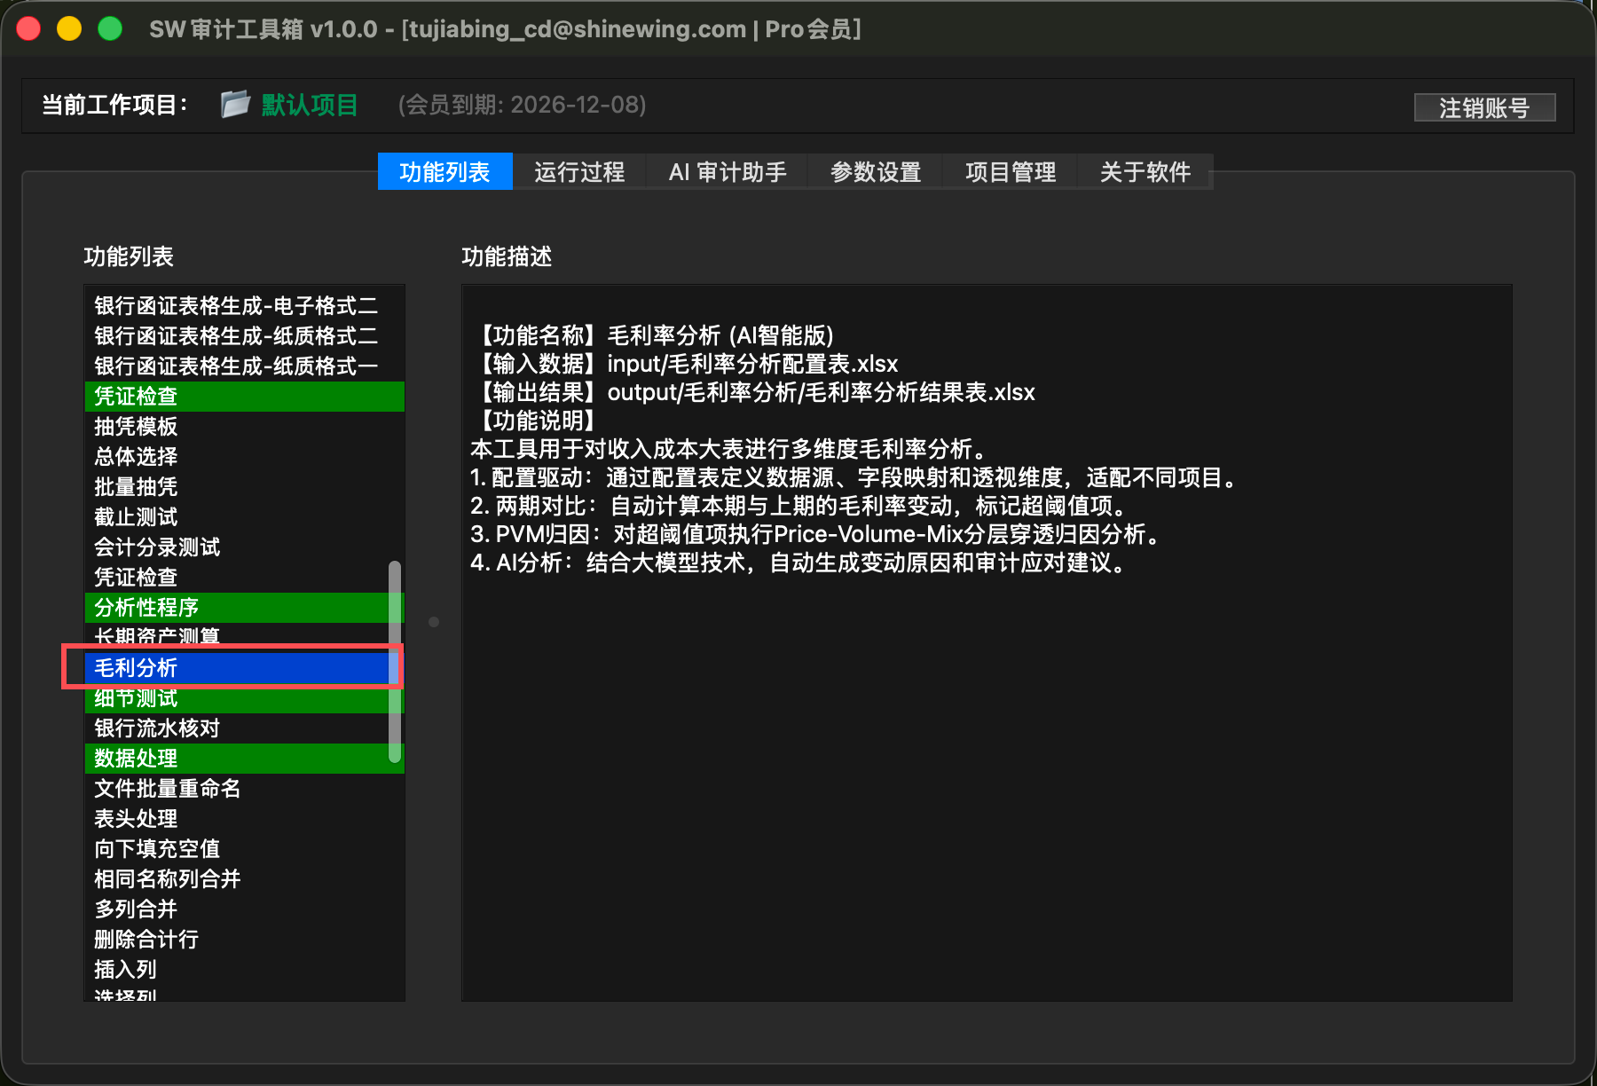Select 银行函证表格生成-电子格式二 entry

(x=236, y=306)
